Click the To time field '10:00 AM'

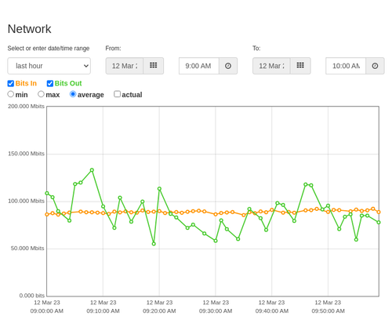(346, 66)
